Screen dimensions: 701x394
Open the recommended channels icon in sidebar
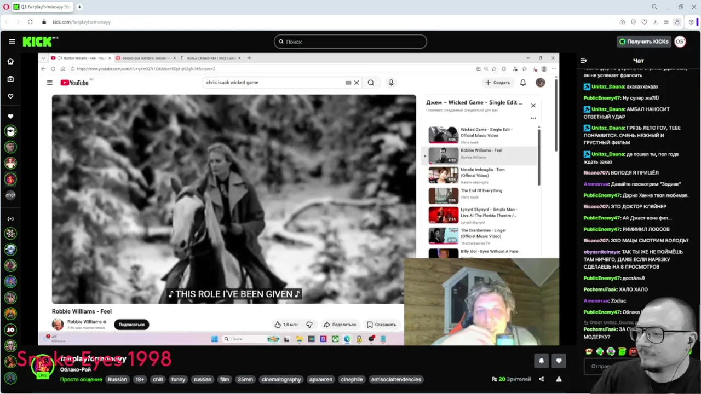click(10, 219)
